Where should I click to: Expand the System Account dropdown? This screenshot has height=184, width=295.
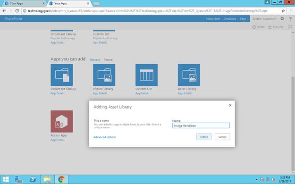click(264, 19)
